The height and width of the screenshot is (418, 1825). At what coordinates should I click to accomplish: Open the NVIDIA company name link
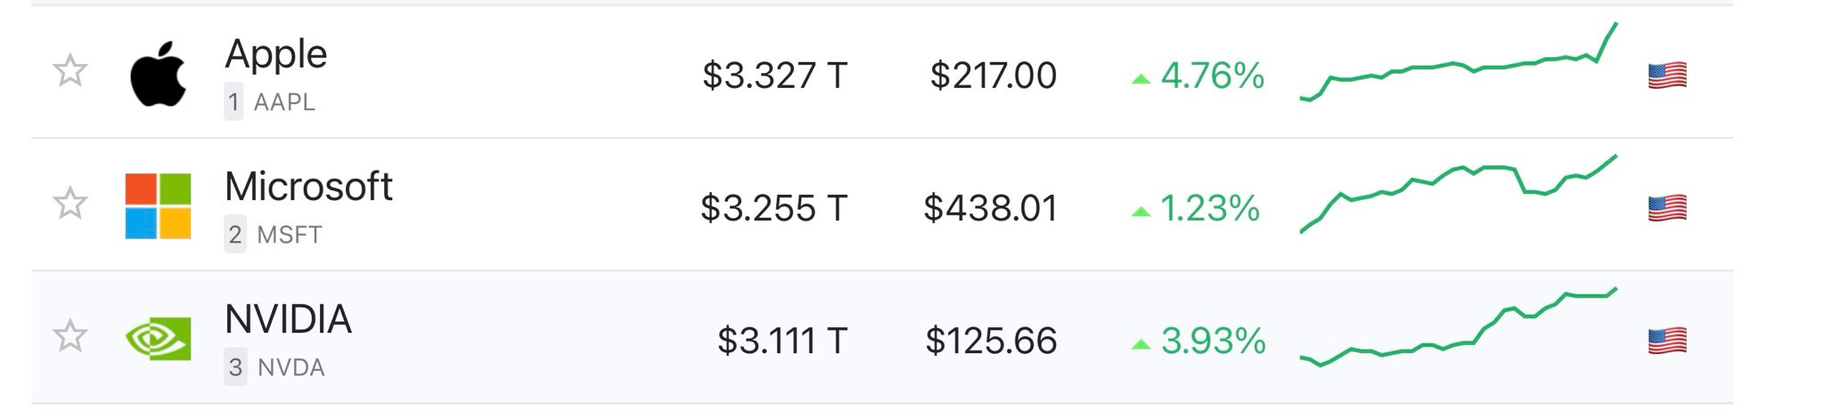click(288, 319)
